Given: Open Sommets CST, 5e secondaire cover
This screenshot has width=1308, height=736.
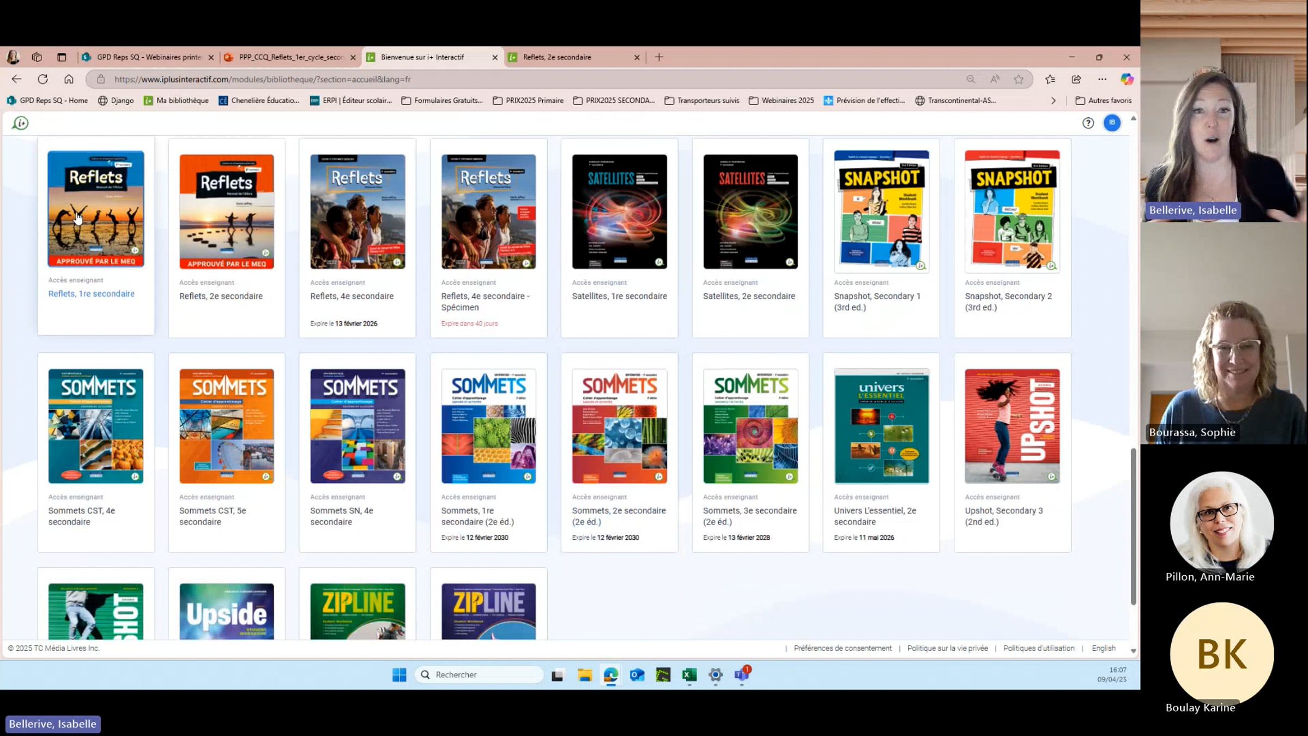Looking at the screenshot, I should [227, 426].
